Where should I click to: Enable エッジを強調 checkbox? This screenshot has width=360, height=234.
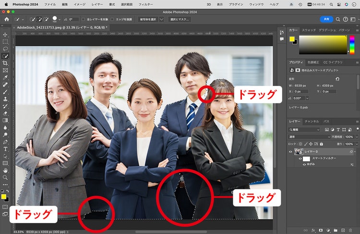(112, 19)
